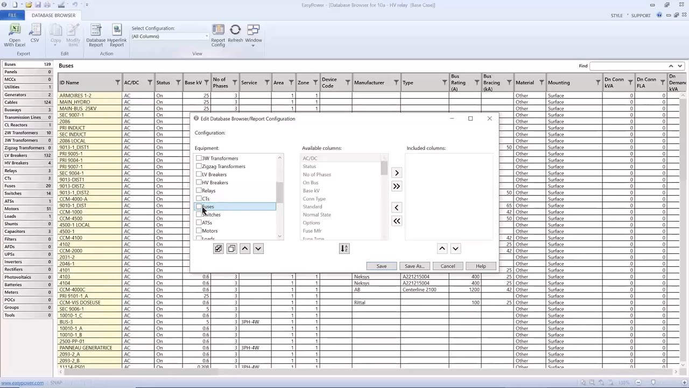Open the Type column filter
Screen dimensions: 689x388
pos(445,82)
